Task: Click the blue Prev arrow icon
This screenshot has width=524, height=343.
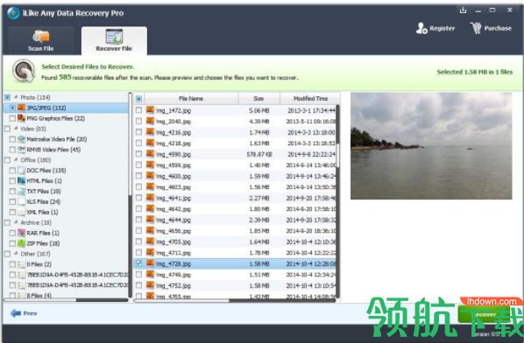Action: 16,313
